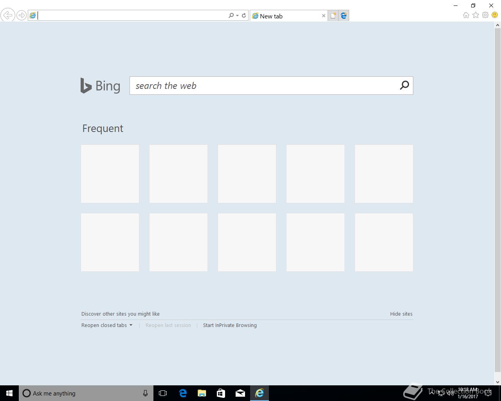501x401 pixels.
Task: Restore down the Internet Explorer window
Action: point(473,5)
